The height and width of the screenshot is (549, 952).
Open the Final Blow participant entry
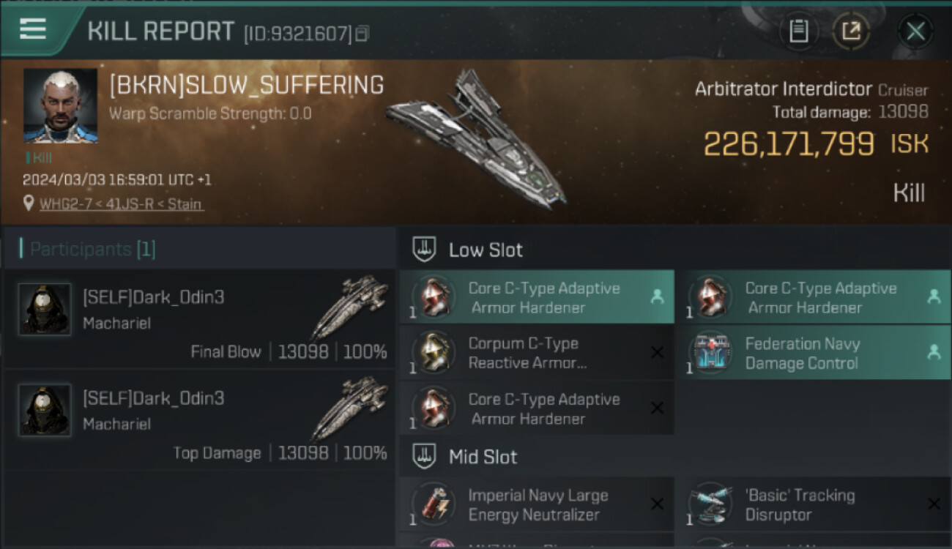(x=199, y=320)
